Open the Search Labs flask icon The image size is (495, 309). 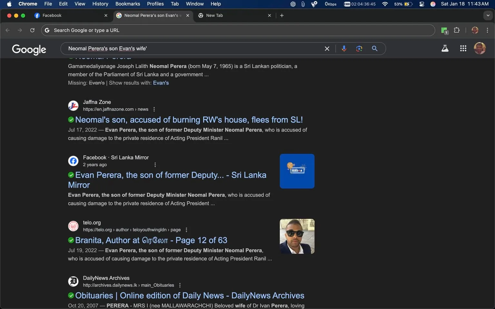point(445,48)
